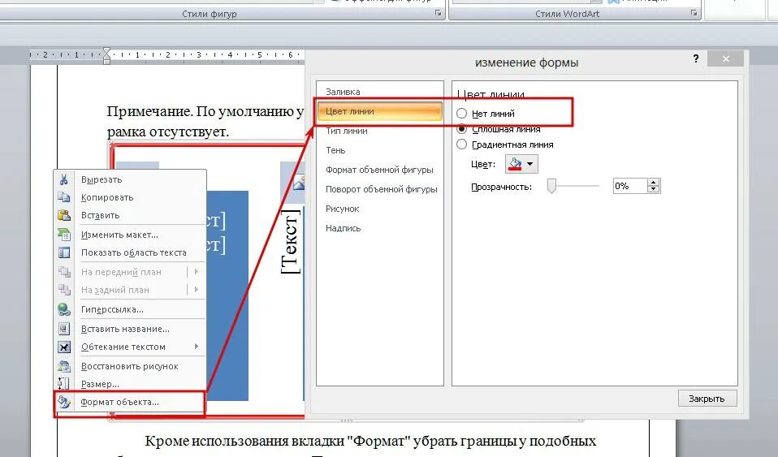Select the Формат объемной фигуры category

point(379,170)
